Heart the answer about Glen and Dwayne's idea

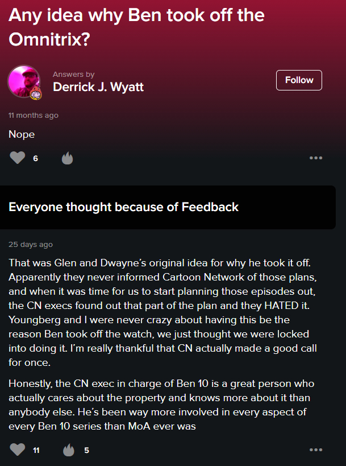coord(18,450)
